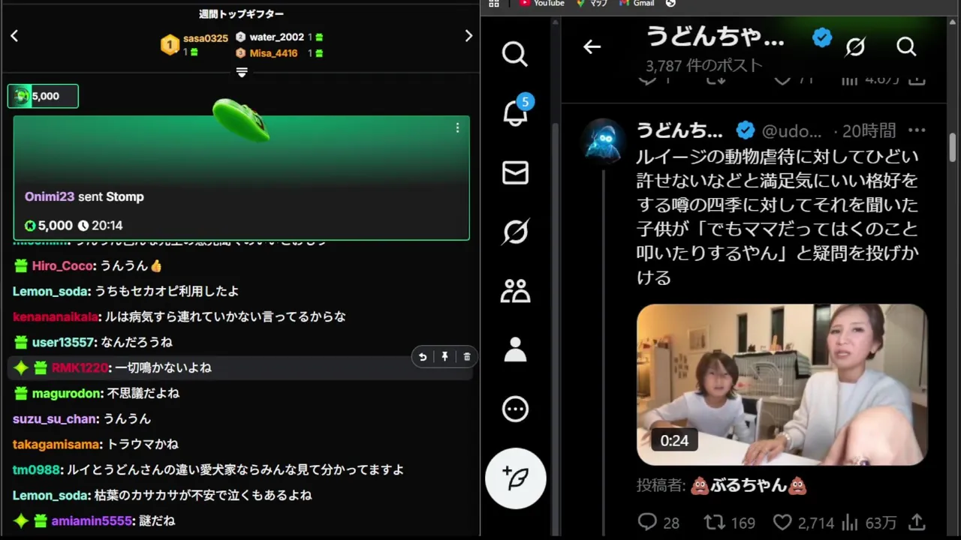Play the 0:24 video in the post
Screen dimensions: 961x540
(x=782, y=385)
